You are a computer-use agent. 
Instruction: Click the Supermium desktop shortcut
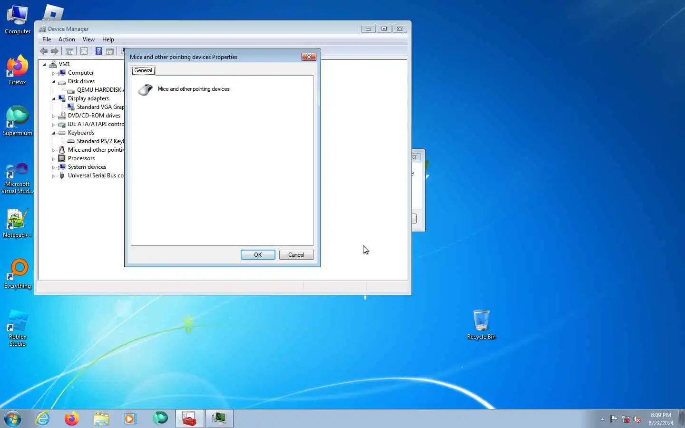[x=18, y=121]
